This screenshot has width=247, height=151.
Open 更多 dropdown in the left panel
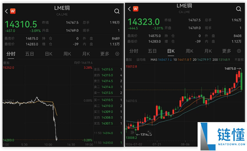105,54
